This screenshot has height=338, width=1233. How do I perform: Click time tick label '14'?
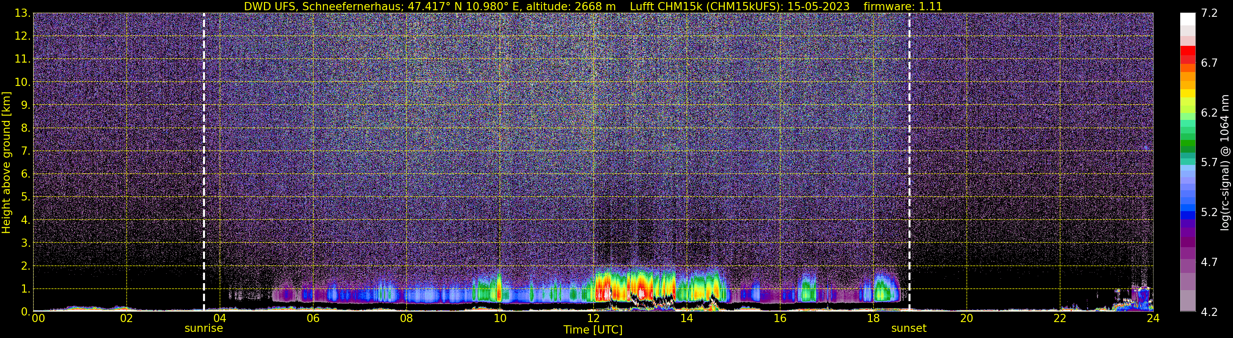tap(686, 318)
